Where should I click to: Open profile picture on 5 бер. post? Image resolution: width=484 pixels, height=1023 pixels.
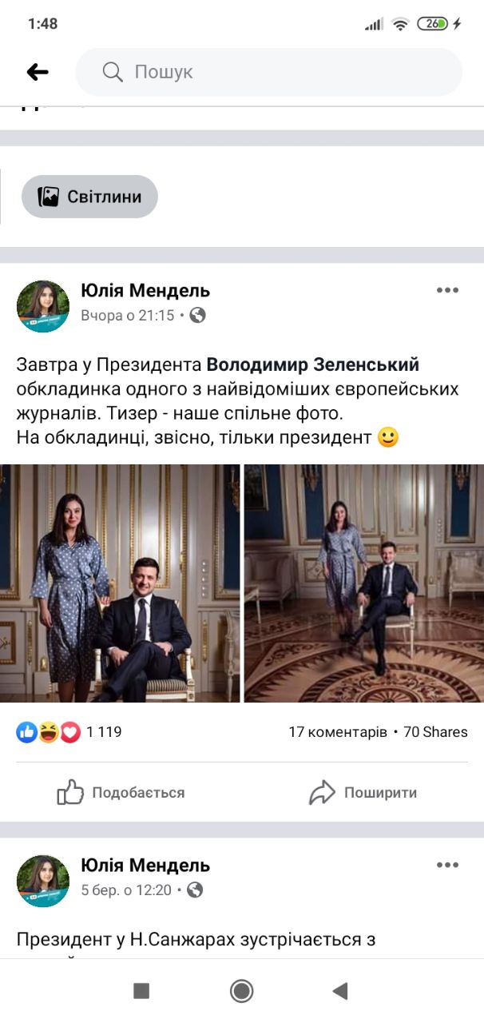point(43,881)
